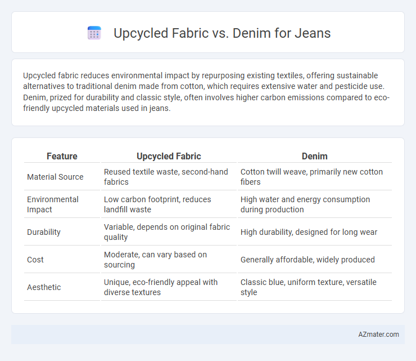This screenshot has width=416, height=361.
Task: Click 'Classic blue, uniform texture, versatile style' cell
Action: [315, 287]
